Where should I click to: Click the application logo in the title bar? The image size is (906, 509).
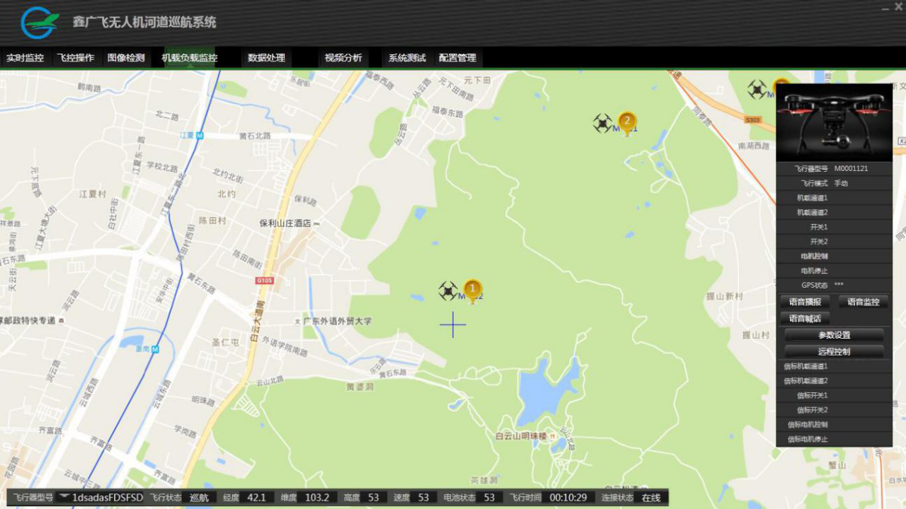point(39,23)
